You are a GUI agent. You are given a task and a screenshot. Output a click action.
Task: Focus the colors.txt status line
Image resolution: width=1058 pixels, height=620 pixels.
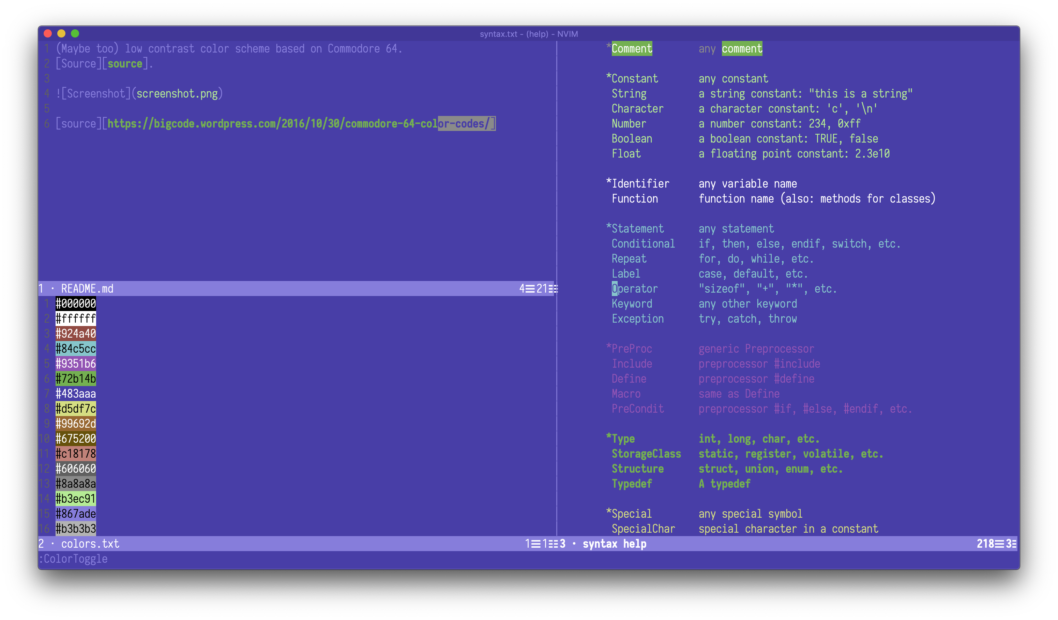pos(90,544)
